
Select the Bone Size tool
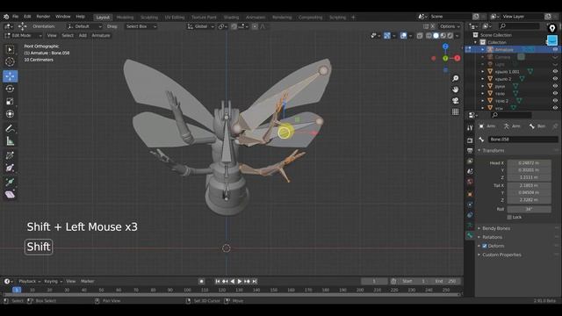tap(10, 168)
